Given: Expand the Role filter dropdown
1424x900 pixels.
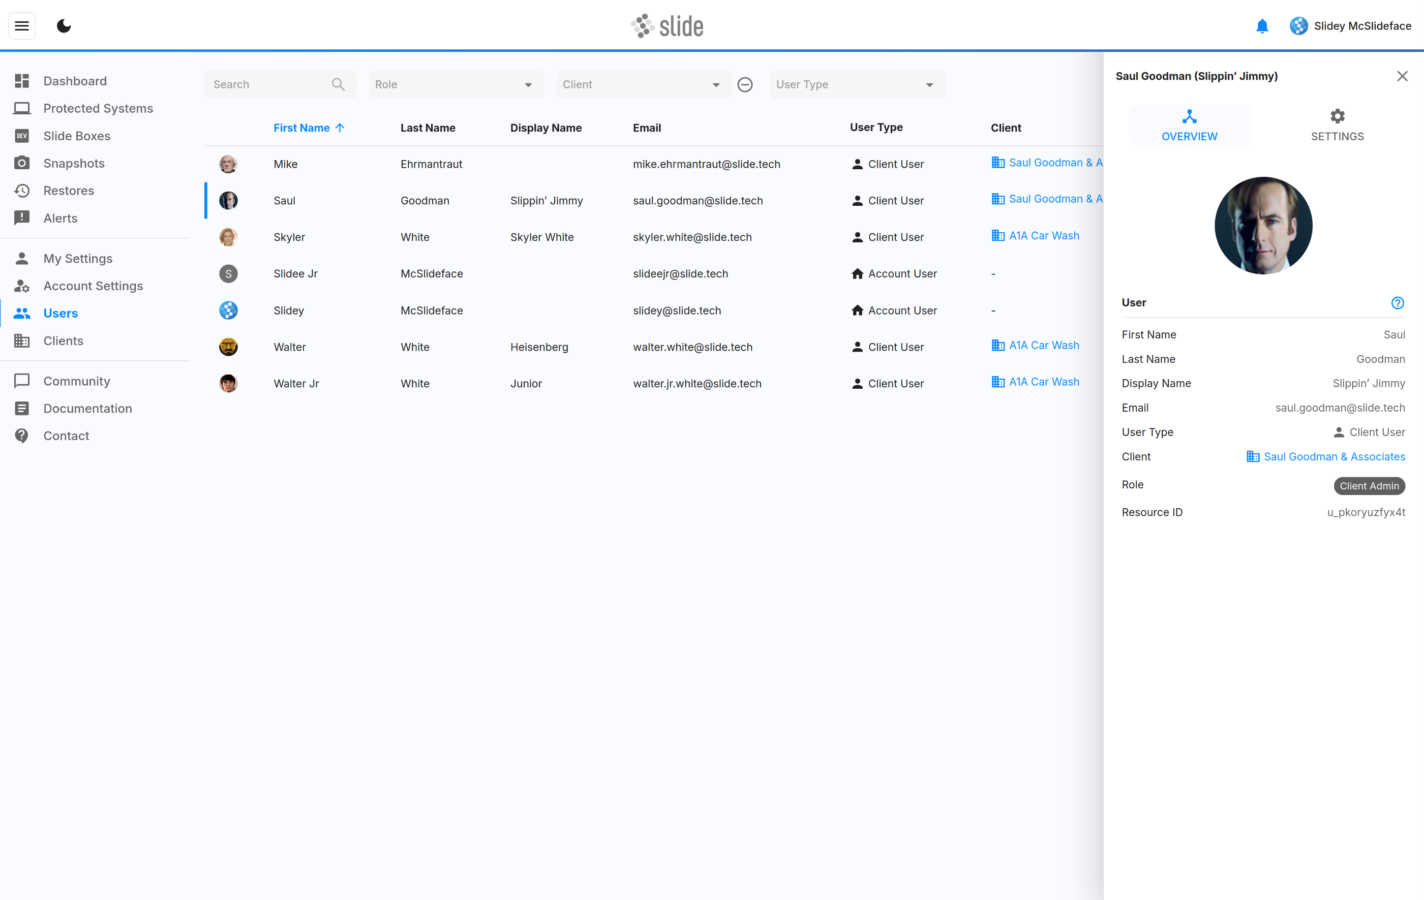Looking at the screenshot, I should point(456,84).
